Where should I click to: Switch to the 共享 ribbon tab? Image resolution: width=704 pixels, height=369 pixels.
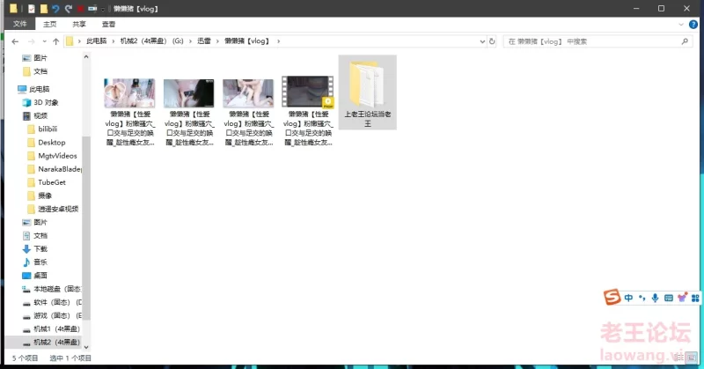click(79, 24)
